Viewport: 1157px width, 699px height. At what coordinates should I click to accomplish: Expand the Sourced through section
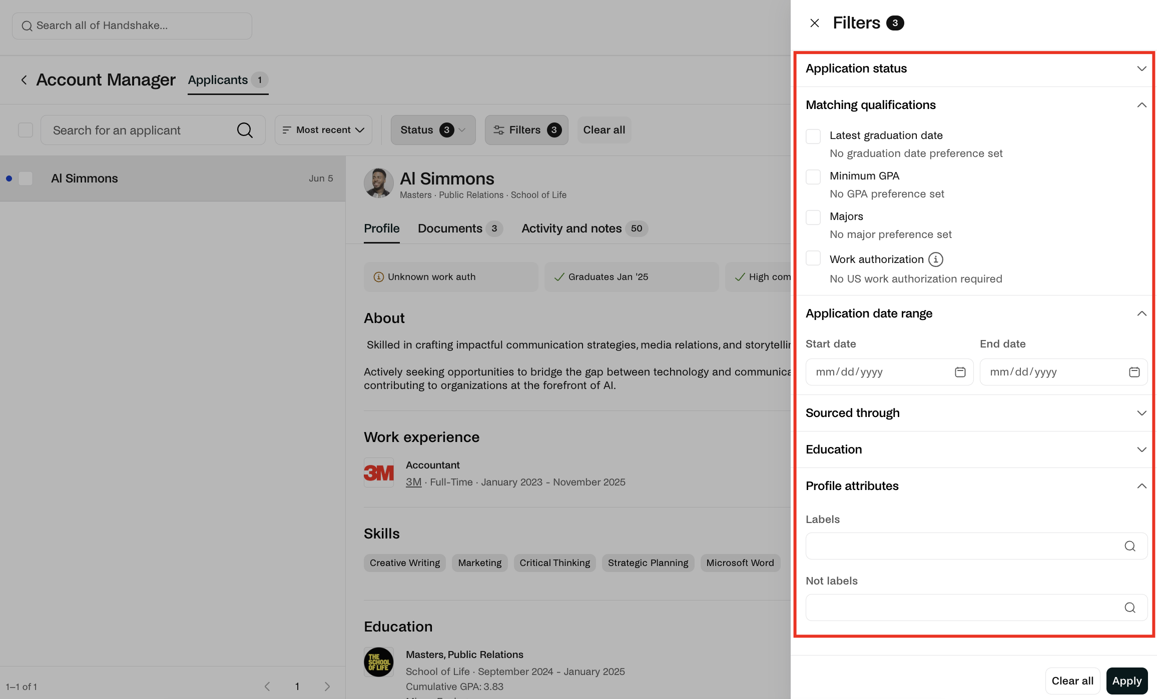(976, 413)
